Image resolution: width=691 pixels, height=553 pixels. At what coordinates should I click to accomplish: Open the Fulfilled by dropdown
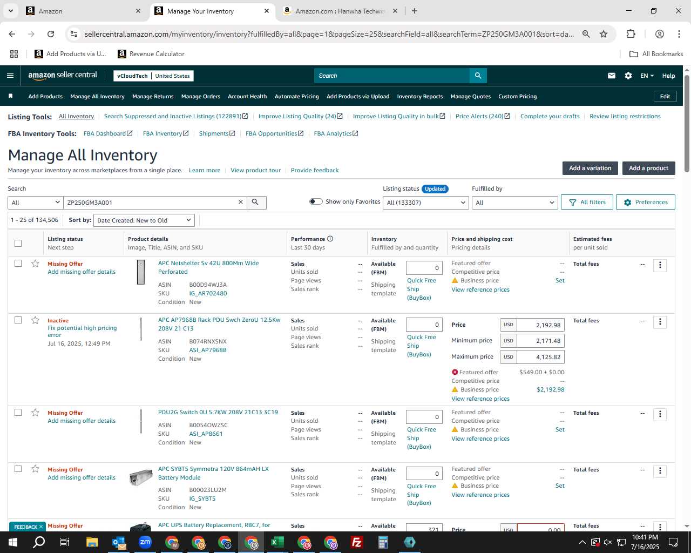(514, 203)
